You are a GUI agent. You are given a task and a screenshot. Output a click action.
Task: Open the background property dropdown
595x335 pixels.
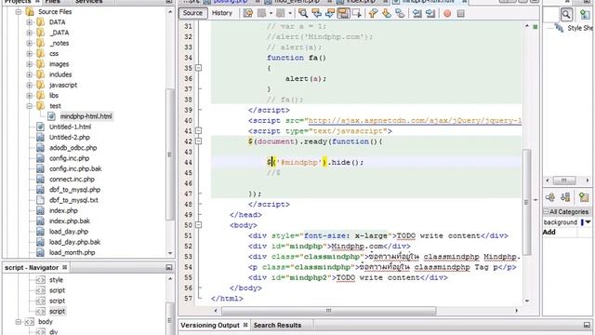(x=588, y=221)
